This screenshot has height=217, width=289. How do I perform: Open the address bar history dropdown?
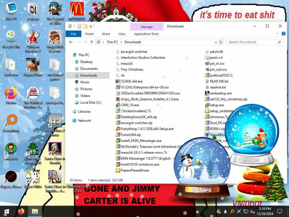(216, 42)
